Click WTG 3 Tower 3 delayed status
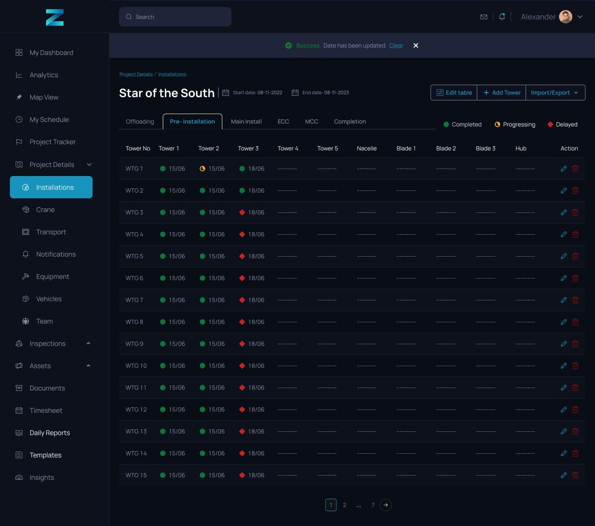 click(242, 212)
